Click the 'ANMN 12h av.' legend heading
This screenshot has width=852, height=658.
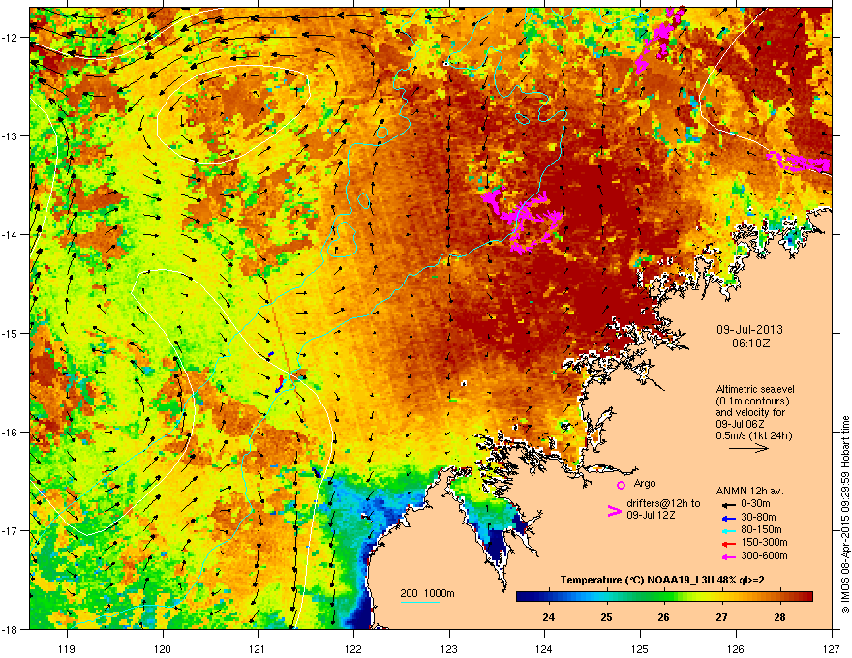tap(749, 491)
